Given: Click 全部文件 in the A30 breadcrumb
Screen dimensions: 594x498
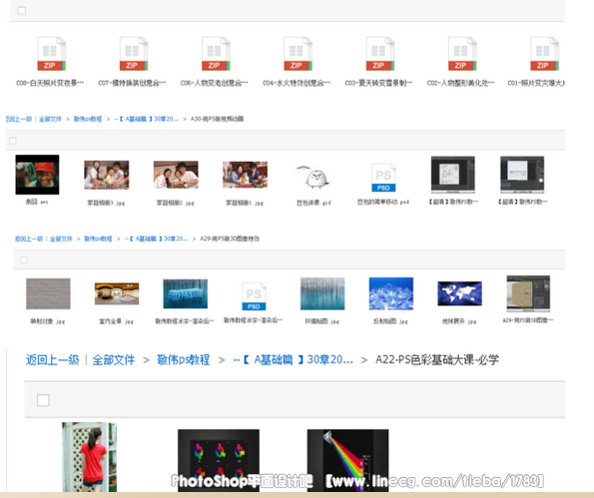Looking at the screenshot, I should coord(50,119).
